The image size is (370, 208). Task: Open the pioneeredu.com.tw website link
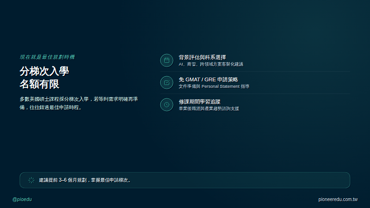[x=338, y=200]
